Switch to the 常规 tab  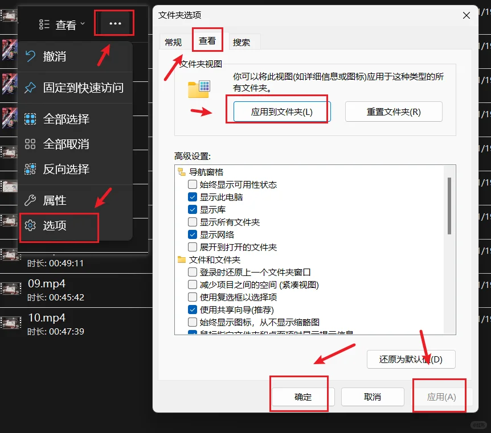tap(173, 42)
